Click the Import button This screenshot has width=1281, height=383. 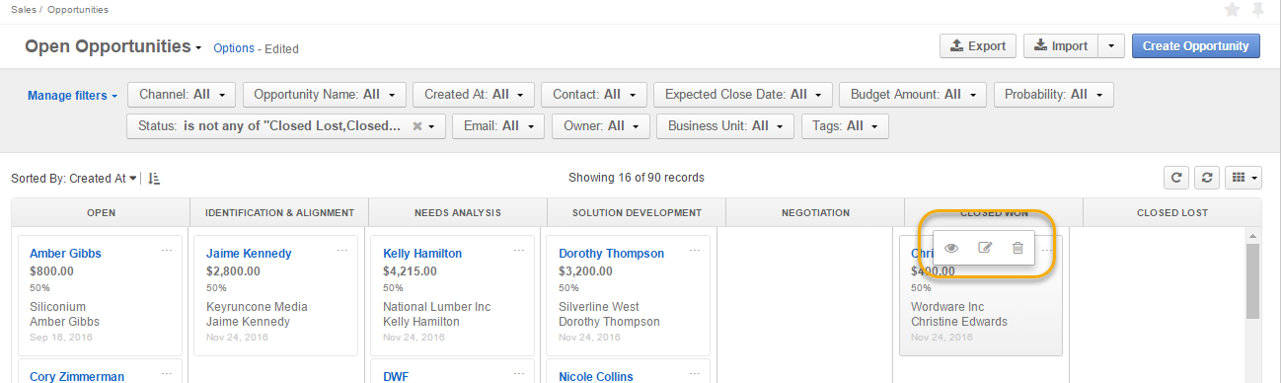[x=1061, y=45]
